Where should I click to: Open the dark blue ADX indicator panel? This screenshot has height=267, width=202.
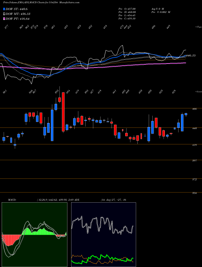tap(103, 235)
